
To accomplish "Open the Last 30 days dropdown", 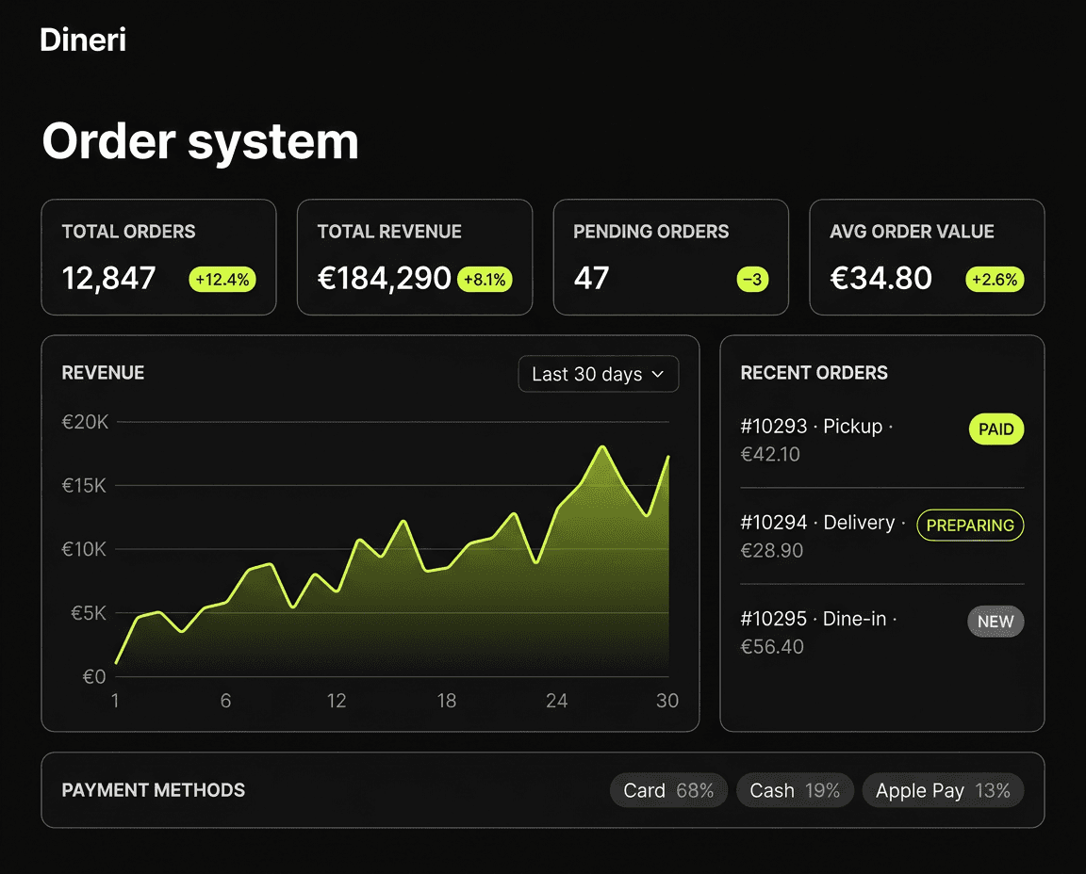I will [x=599, y=374].
